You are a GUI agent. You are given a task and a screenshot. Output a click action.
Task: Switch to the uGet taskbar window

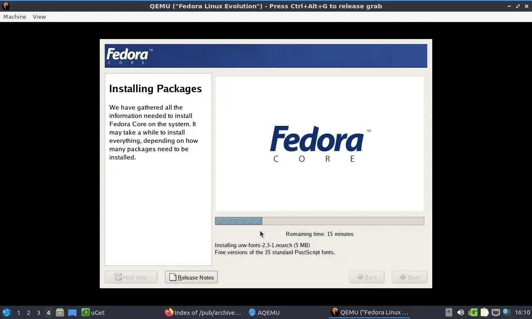(94, 312)
